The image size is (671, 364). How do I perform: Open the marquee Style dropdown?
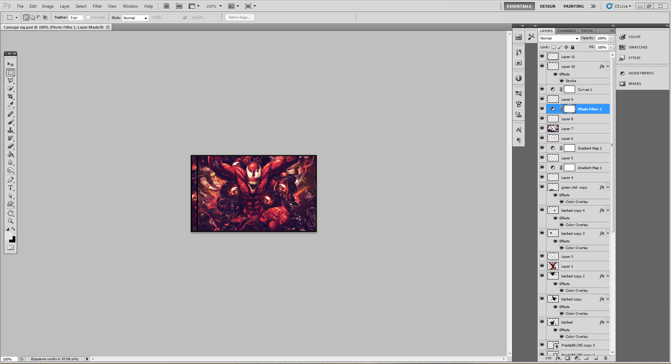pos(135,18)
